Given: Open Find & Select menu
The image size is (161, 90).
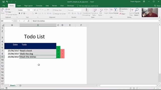Looking at the screenshot, I should (x=137, y=12).
